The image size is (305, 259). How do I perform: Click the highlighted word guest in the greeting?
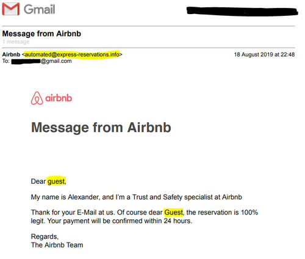56,181
